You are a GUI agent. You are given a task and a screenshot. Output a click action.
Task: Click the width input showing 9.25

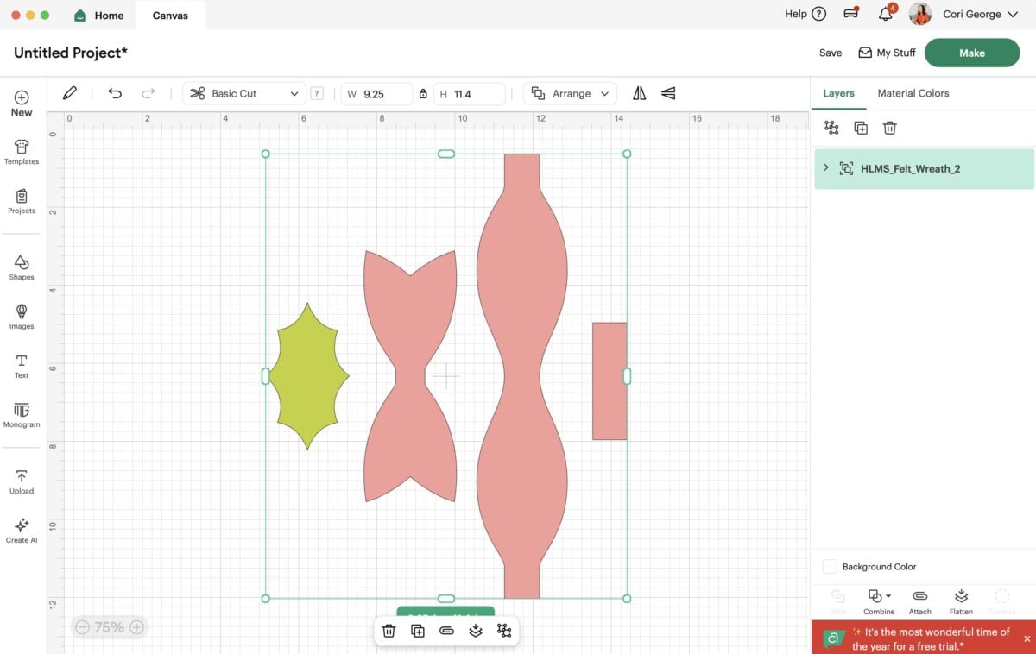pos(382,93)
